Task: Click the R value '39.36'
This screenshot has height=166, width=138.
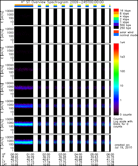Action: click(62, 157)
